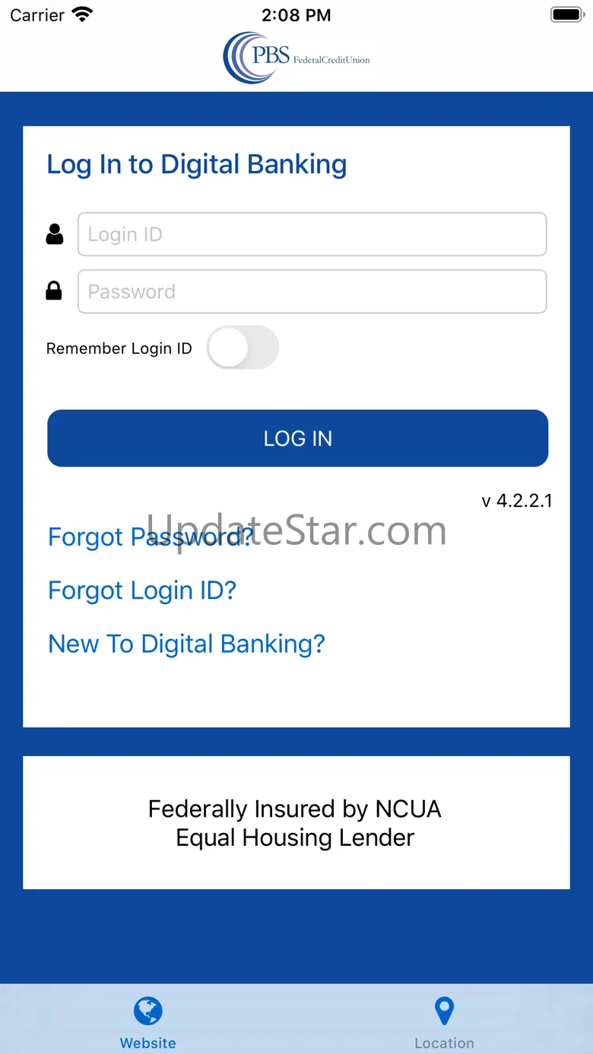Select the Forgot Login ID? link

coord(142,590)
